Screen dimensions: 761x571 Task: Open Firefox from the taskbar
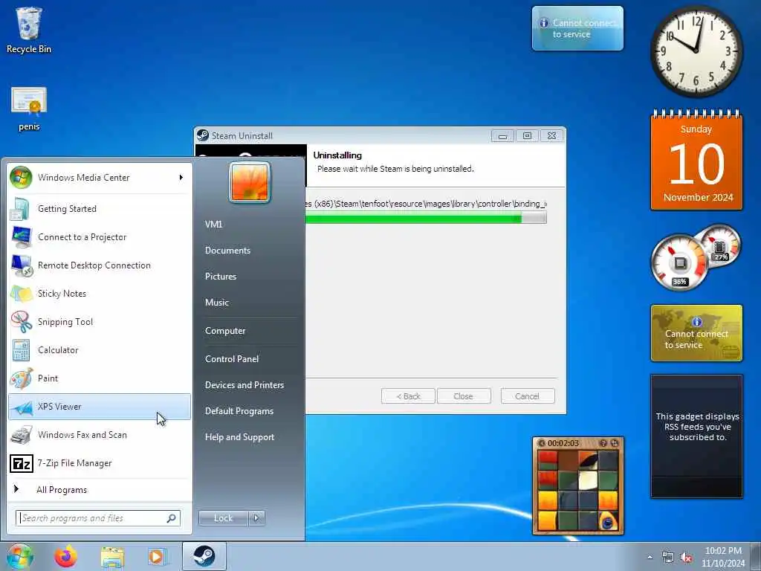pos(65,556)
